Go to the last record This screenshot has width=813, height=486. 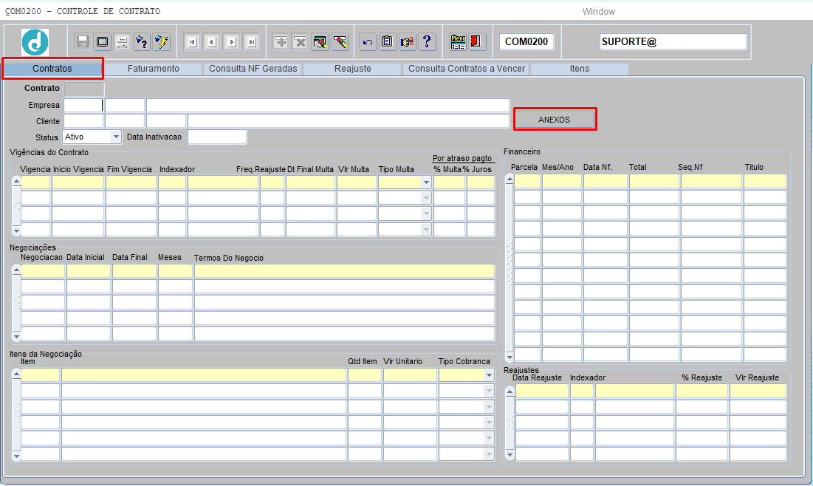(252, 42)
